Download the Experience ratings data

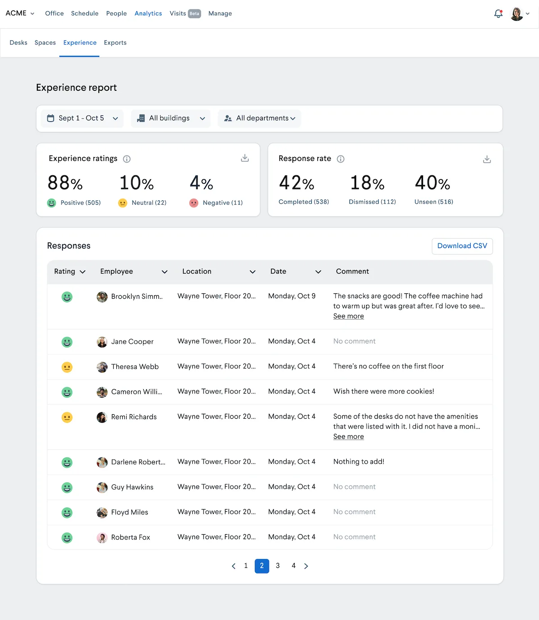[x=245, y=158]
